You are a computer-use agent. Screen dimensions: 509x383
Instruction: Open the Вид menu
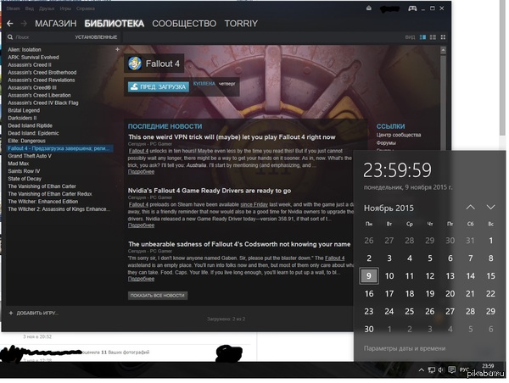tap(30, 8)
